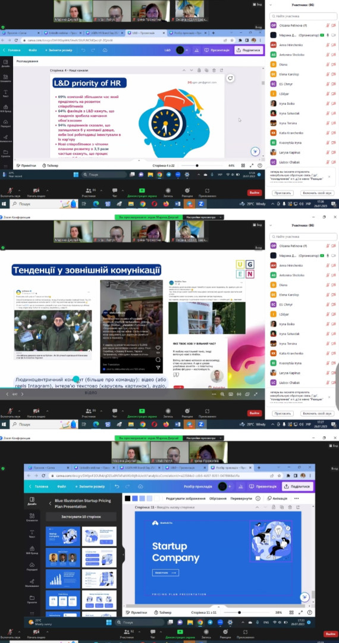Collapse Canva side panel using handle beside template thumbnails
The height and width of the screenshot is (643, 339).
(123, 554)
